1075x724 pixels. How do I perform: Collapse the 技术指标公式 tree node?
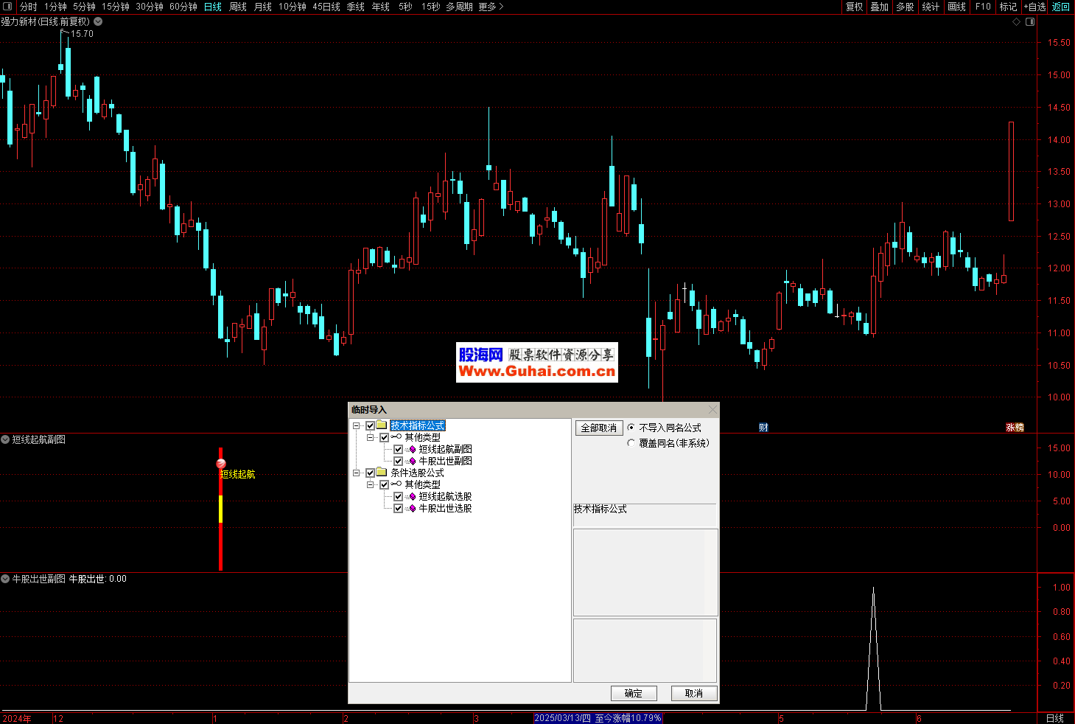click(x=357, y=425)
